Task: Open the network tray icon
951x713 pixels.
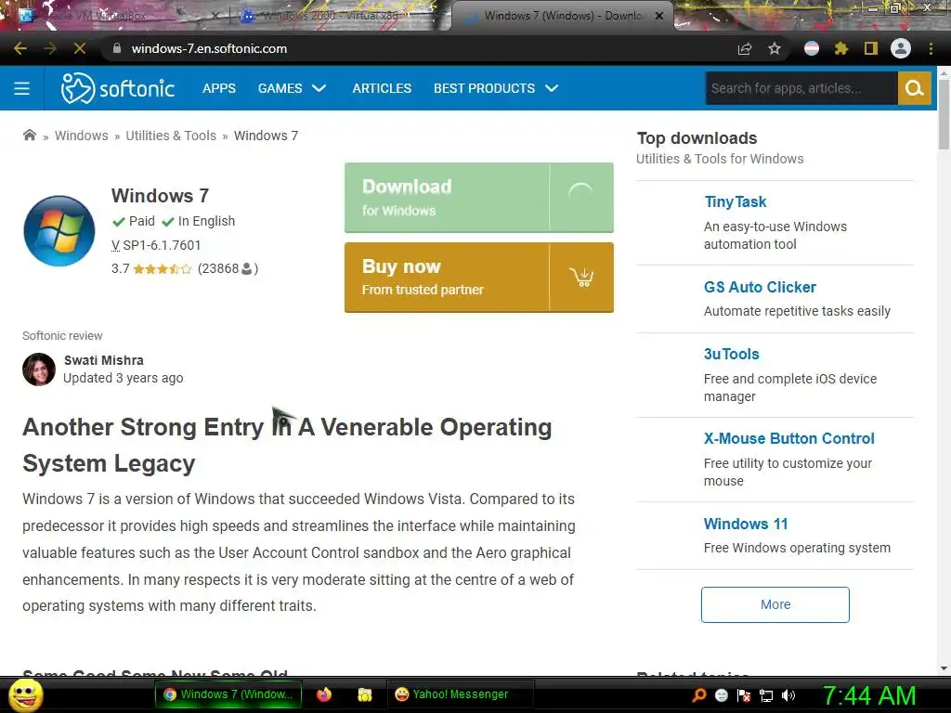Action: click(x=766, y=695)
